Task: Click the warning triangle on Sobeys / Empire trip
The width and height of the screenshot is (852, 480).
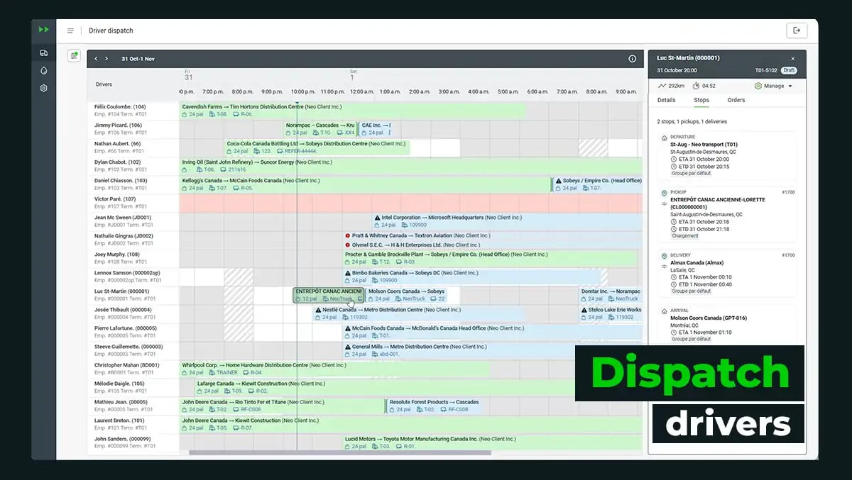Action: (x=559, y=181)
